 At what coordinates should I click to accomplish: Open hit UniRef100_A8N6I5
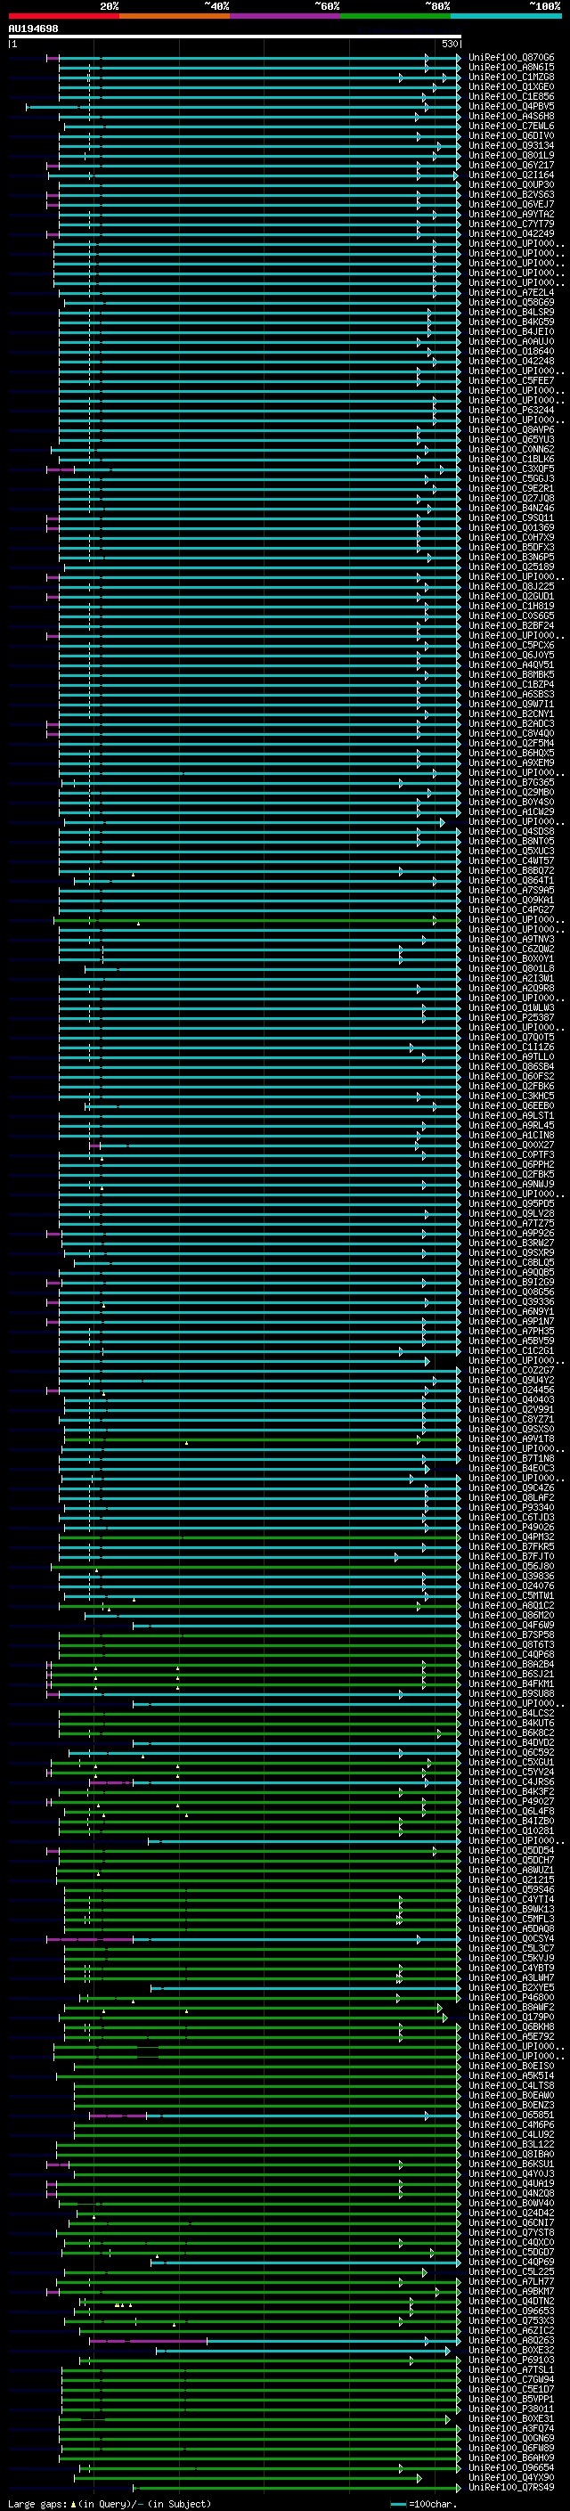coord(511,68)
